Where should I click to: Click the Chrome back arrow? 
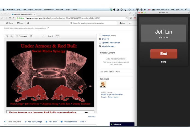click(x=2, y=18)
